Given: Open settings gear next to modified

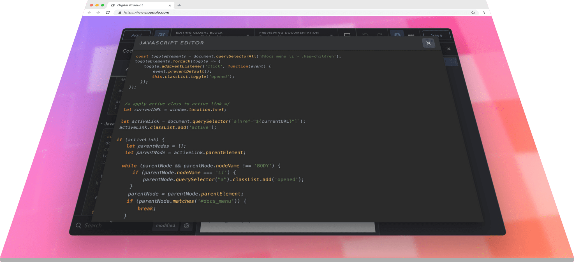Looking at the screenshot, I should click(187, 226).
